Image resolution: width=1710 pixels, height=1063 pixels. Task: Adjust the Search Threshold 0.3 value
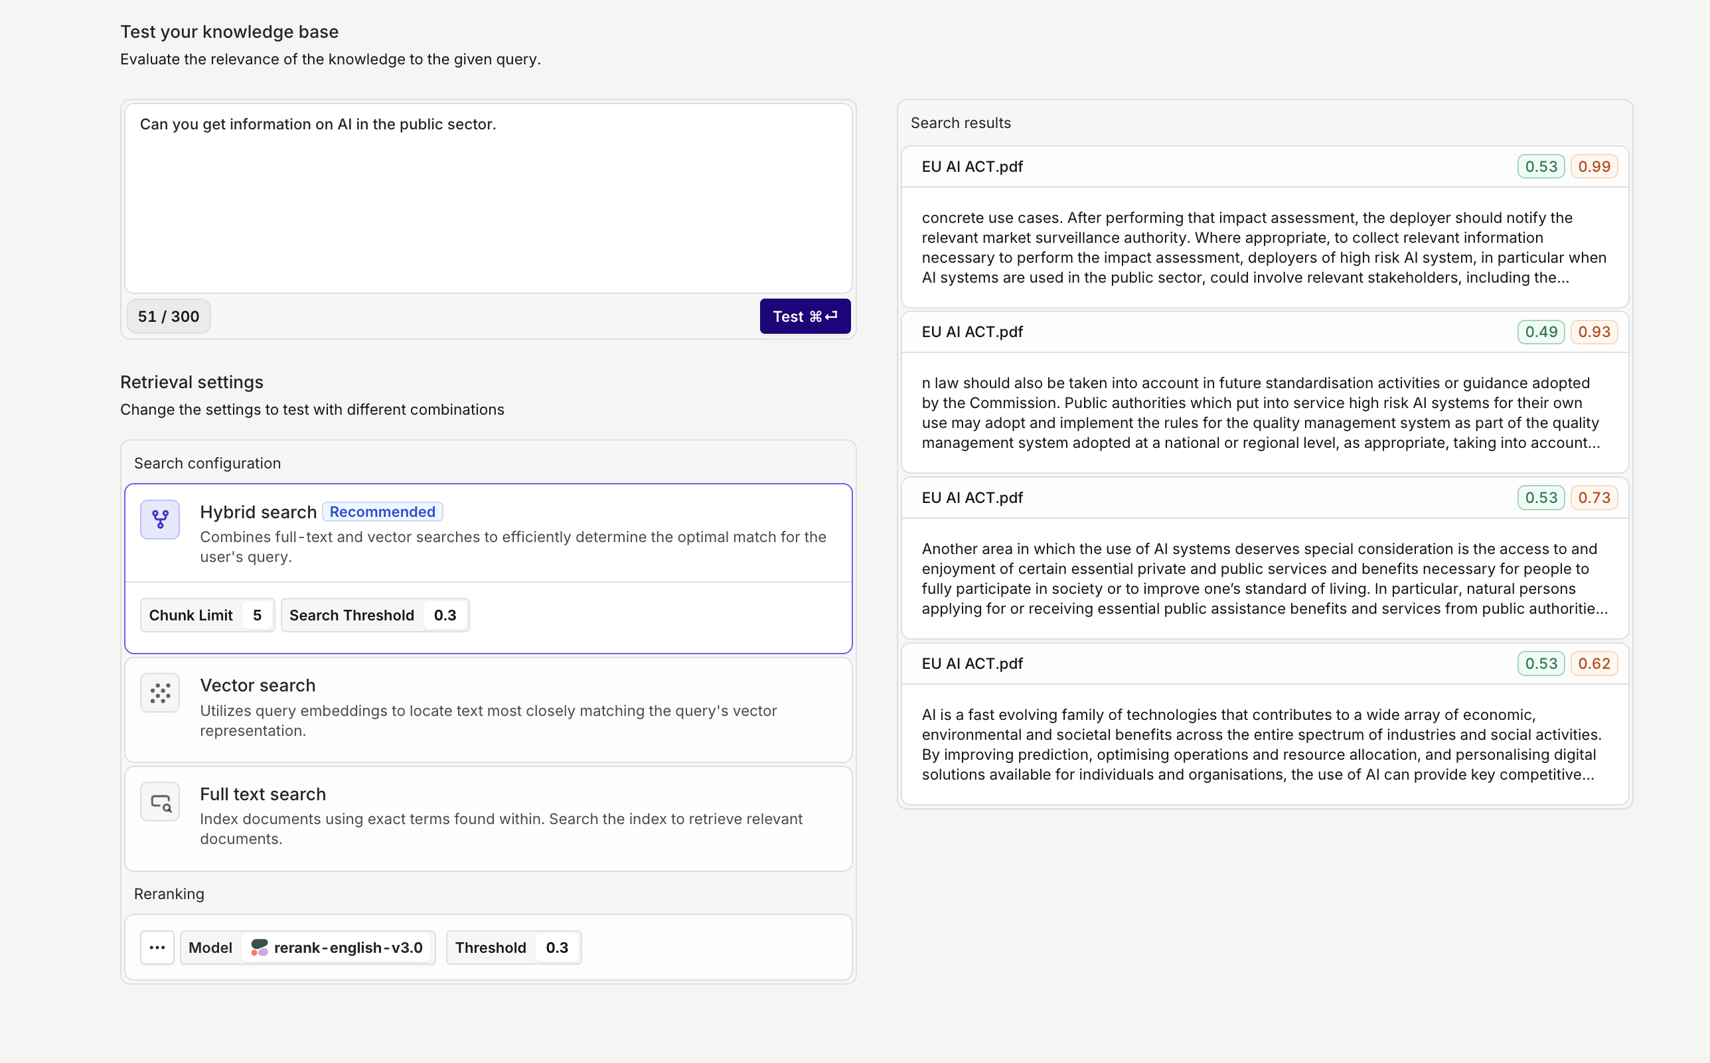pos(444,615)
